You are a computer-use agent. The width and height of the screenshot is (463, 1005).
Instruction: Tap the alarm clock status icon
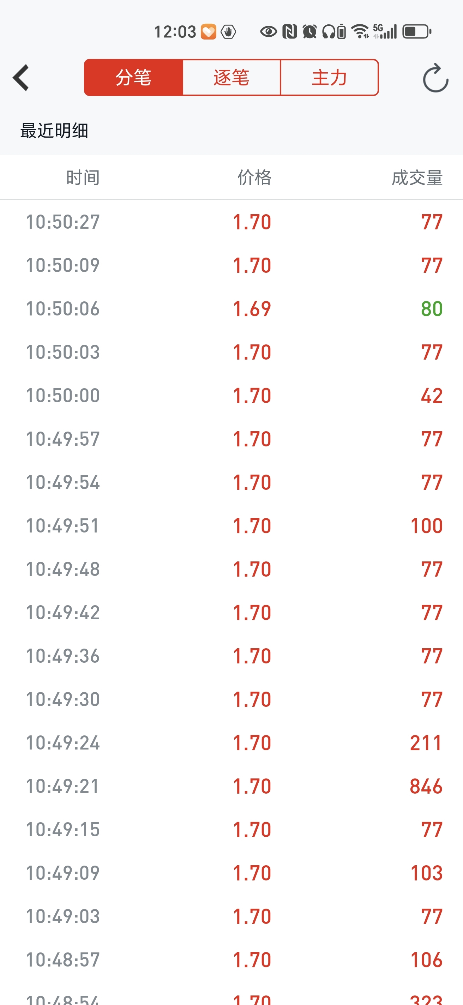(x=310, y=32)
